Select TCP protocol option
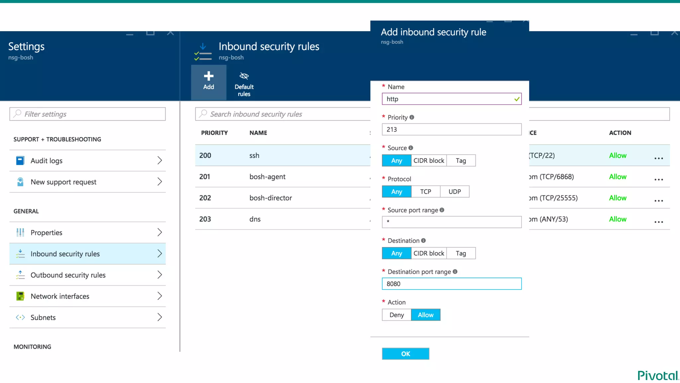 click(x=425, y=192)
